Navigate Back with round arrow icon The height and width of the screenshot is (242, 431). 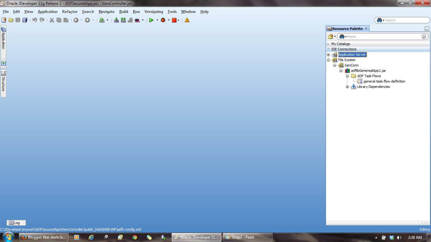(x=76, y=20)
